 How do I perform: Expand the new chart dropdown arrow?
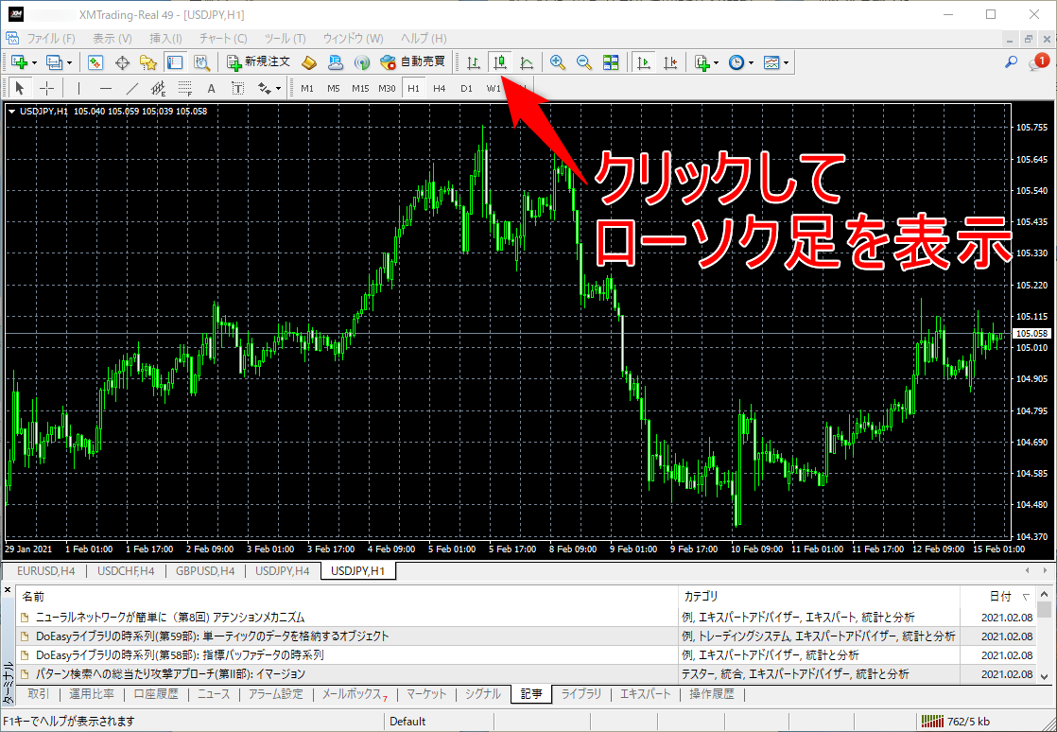click(34, 63)
